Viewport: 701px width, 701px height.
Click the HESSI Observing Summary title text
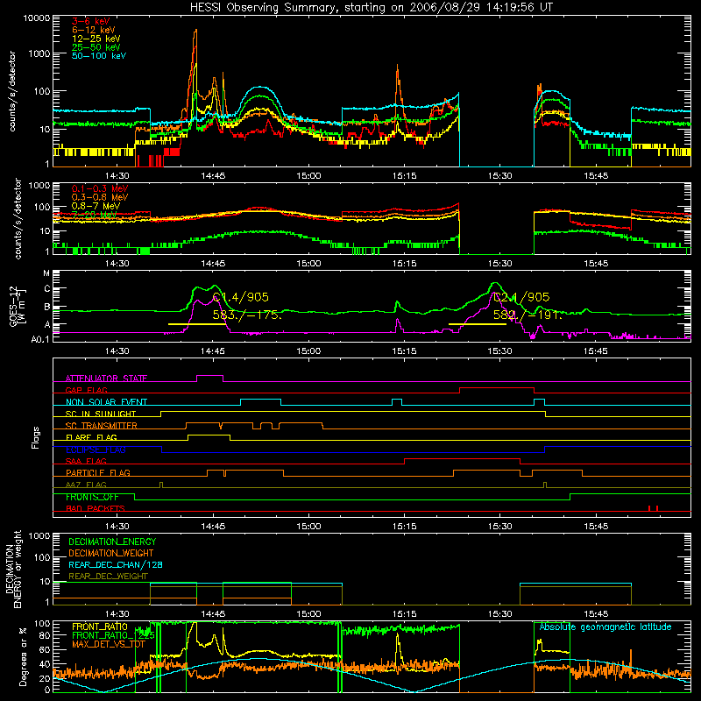371,8
